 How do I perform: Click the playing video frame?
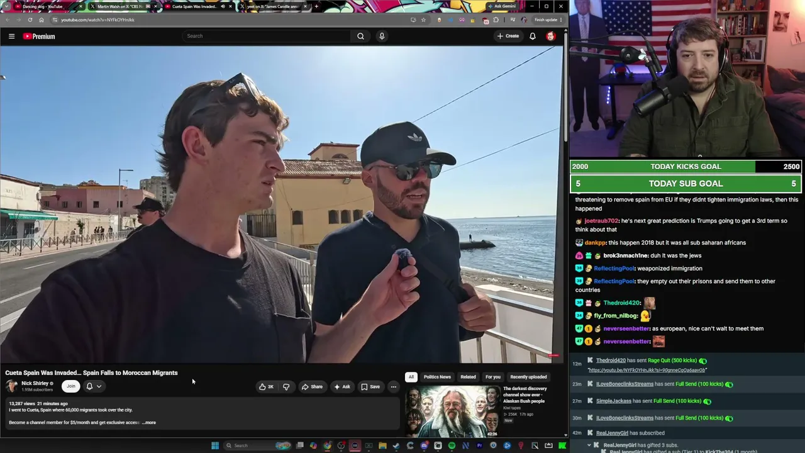pyautogui.click(x=280, y=204)
